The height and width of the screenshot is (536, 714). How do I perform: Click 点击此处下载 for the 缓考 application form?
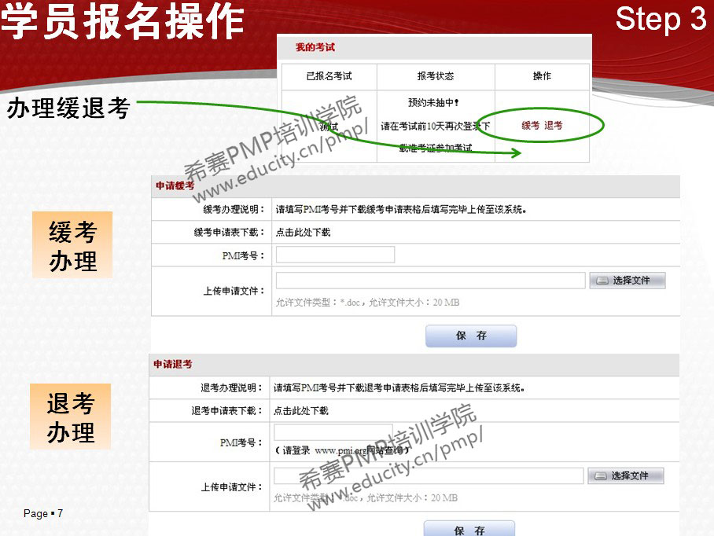point(303,233)
